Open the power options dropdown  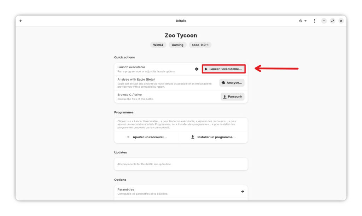[303, 21]
